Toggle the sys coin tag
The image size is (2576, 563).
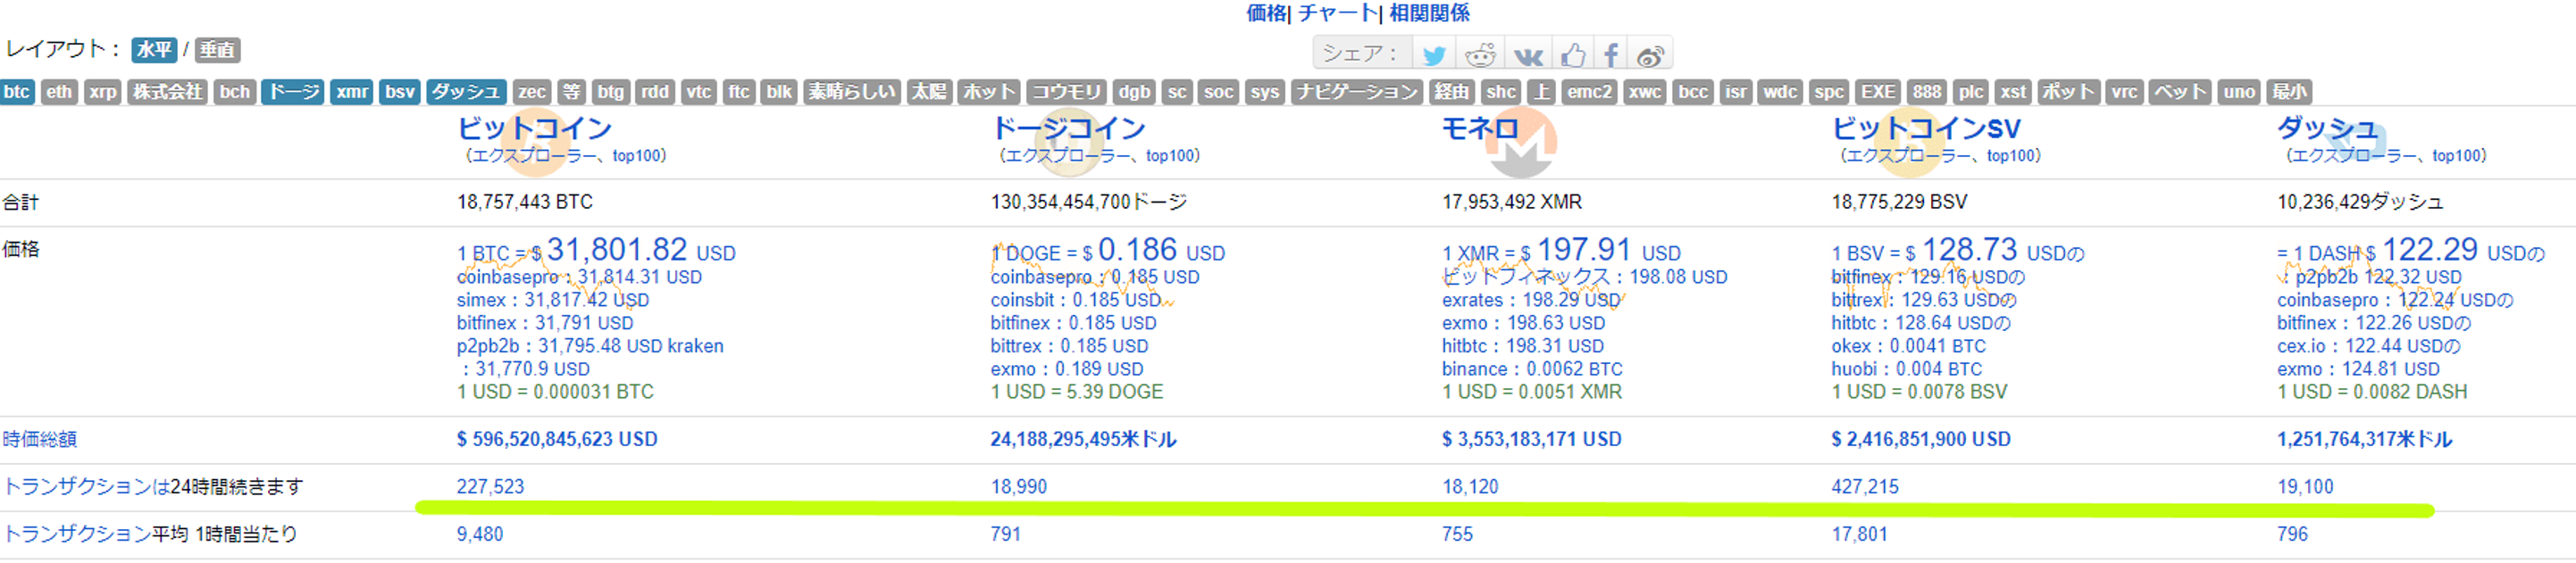point(1265,92)
